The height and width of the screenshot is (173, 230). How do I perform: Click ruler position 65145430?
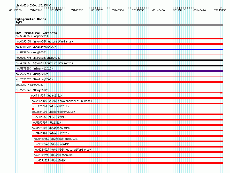click(x=220, y=10)
